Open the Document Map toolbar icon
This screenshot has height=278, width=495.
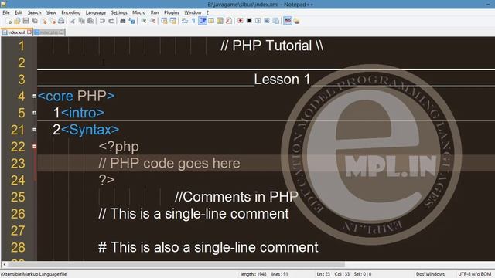[x=220, y=21]
